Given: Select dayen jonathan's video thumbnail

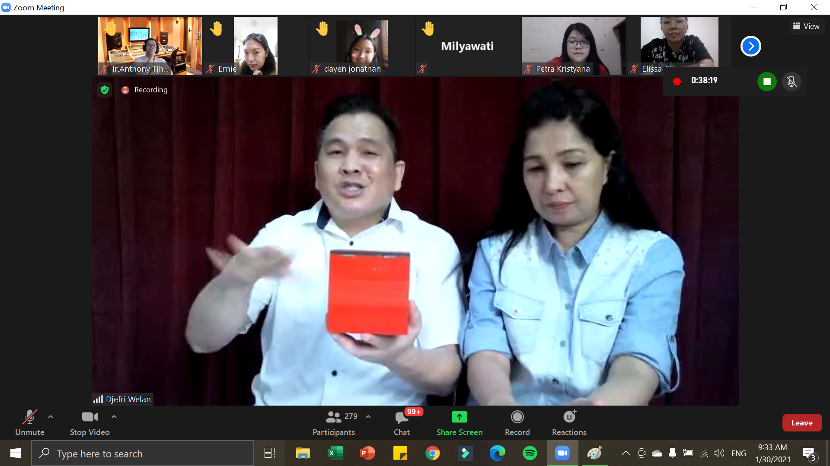Looking at the screenshot, I should 361,46.
